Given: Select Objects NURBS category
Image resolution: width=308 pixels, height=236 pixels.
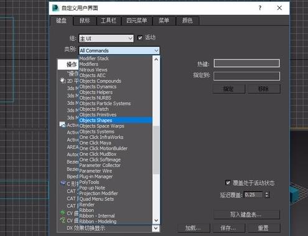Looking at the screenshot, I should tap(95, 98).
